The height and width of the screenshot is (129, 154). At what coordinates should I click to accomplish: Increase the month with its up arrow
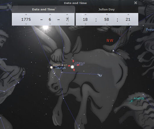(x=50, y=14)
